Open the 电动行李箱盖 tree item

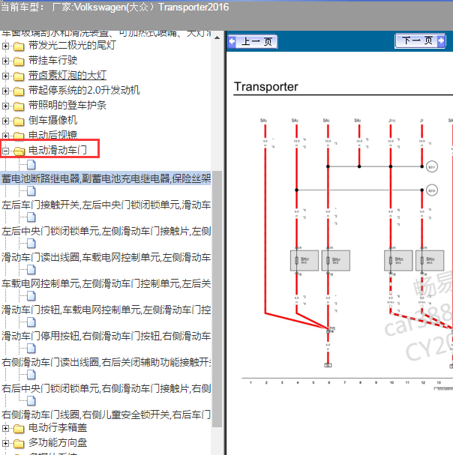[58, 428]
